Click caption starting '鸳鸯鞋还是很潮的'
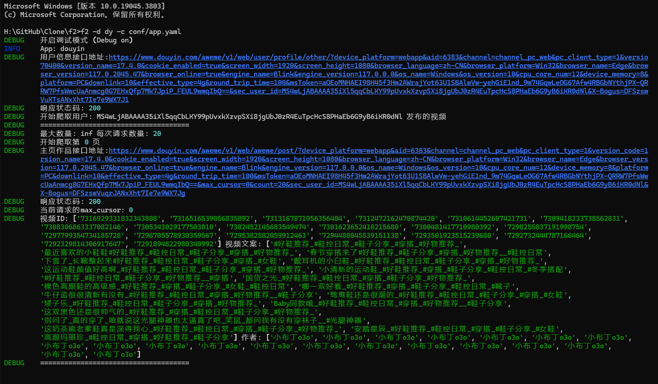Image resolution: width=658 pixels, height=384 pixels. click(448, 295)
